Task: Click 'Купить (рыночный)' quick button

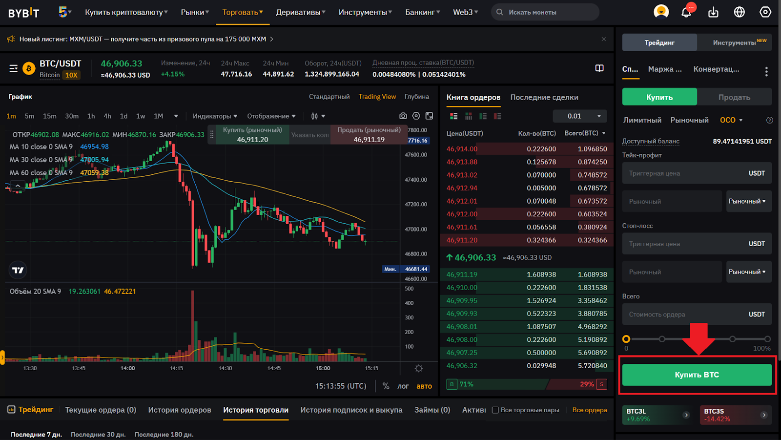Action: [252, 135]
